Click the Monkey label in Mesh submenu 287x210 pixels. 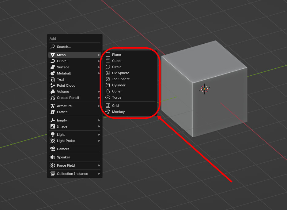[x=118, y=112]
